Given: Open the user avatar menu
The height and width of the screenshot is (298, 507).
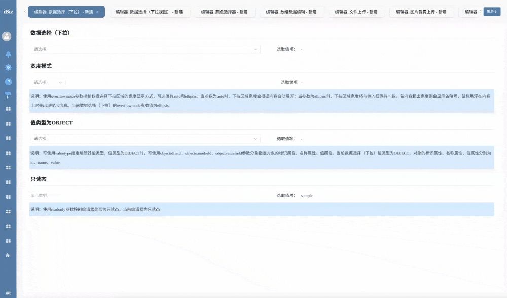Looking at the screenshot, I should click(x=7, y=36).
